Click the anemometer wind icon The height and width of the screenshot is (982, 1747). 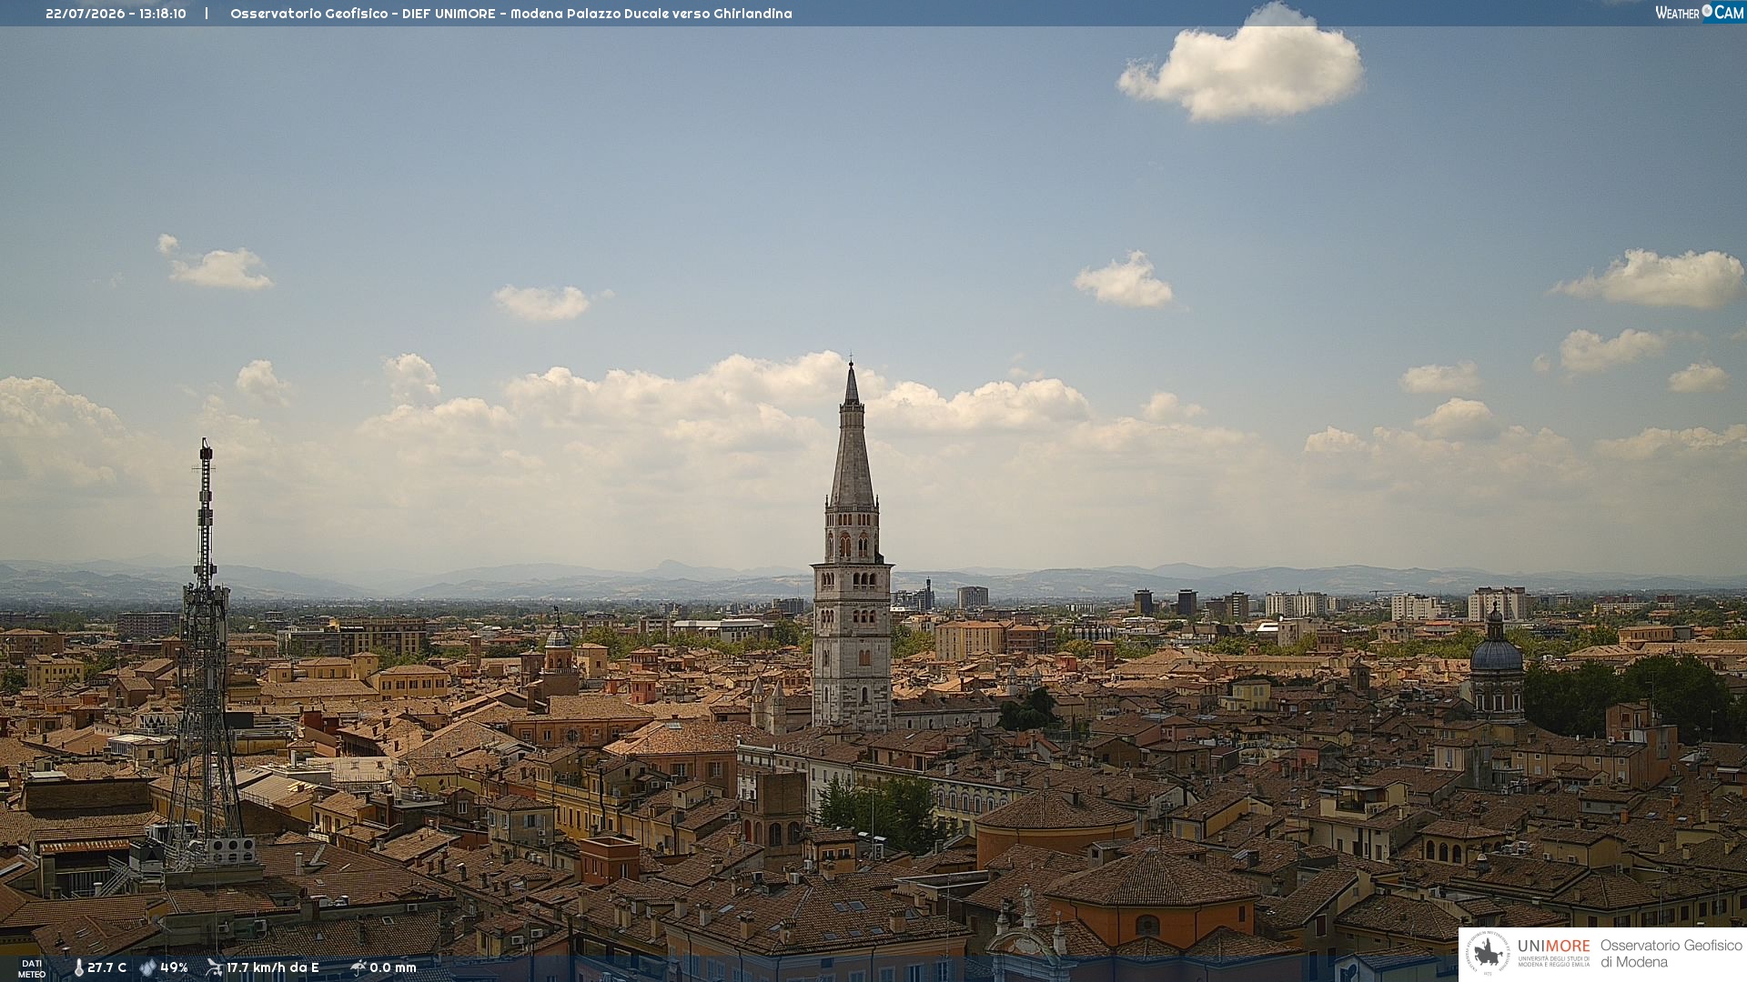pos(214,967)
